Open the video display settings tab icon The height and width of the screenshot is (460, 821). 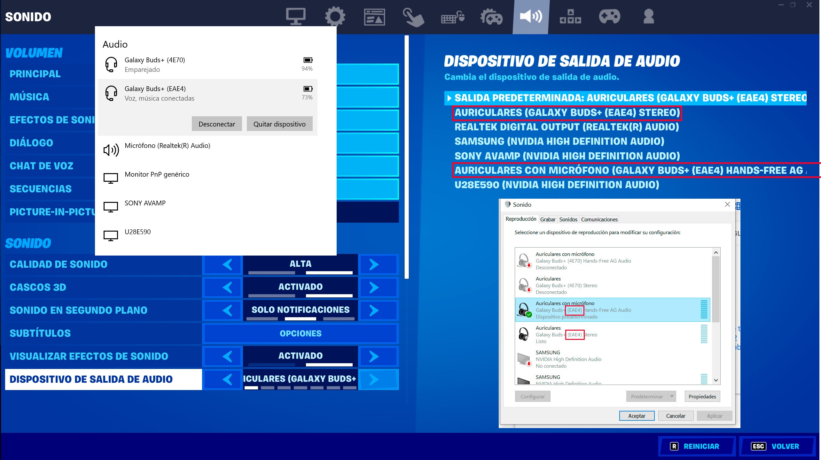pyautogui.click(x=295, y=17)
